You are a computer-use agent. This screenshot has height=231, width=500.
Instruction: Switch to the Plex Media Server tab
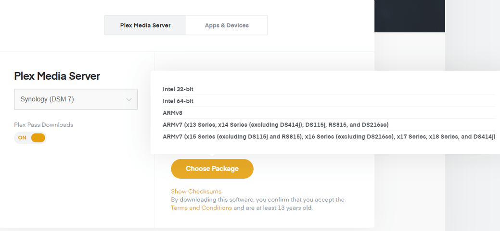pyautogui.click(x=145, y=25)
